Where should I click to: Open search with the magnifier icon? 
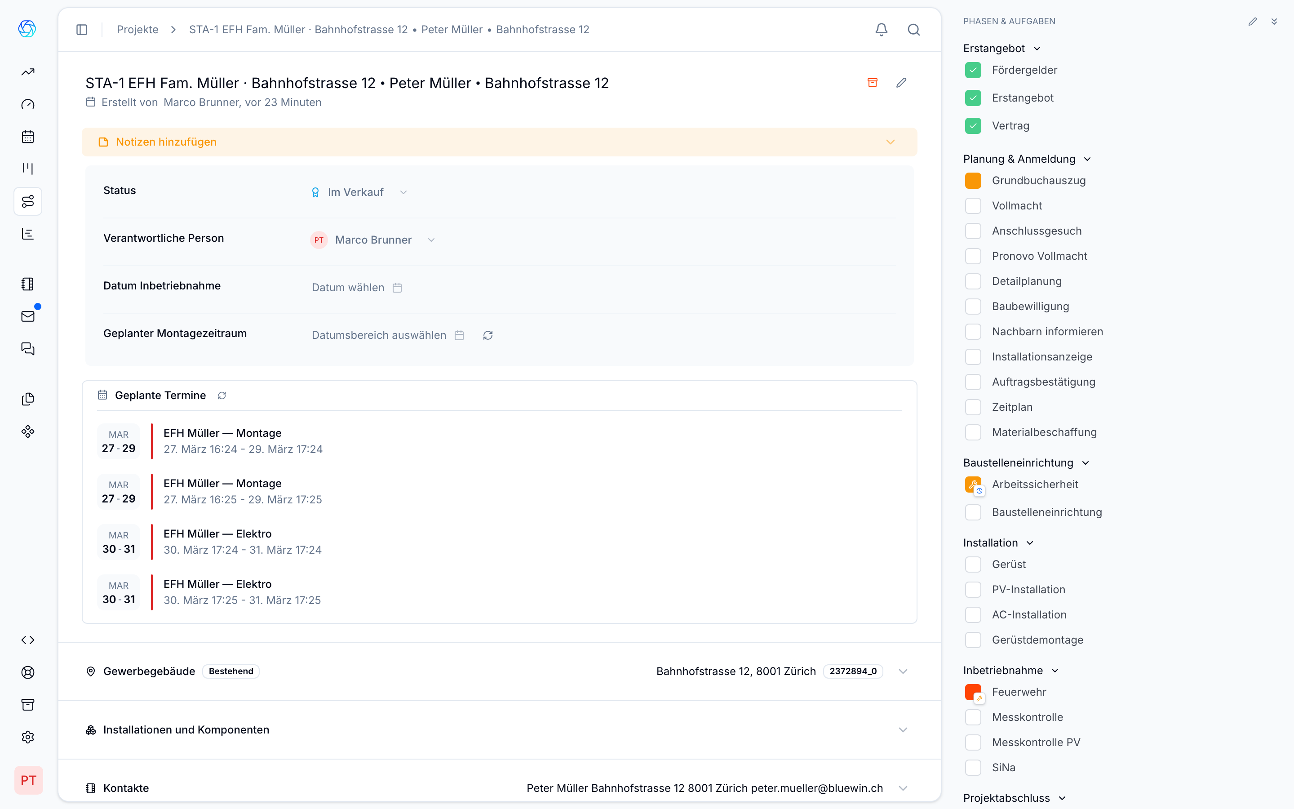[x=913, y=29]
